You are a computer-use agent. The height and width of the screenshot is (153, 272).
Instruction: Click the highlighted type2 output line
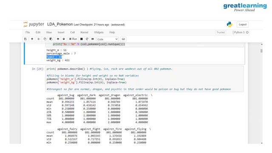point(54,57)
